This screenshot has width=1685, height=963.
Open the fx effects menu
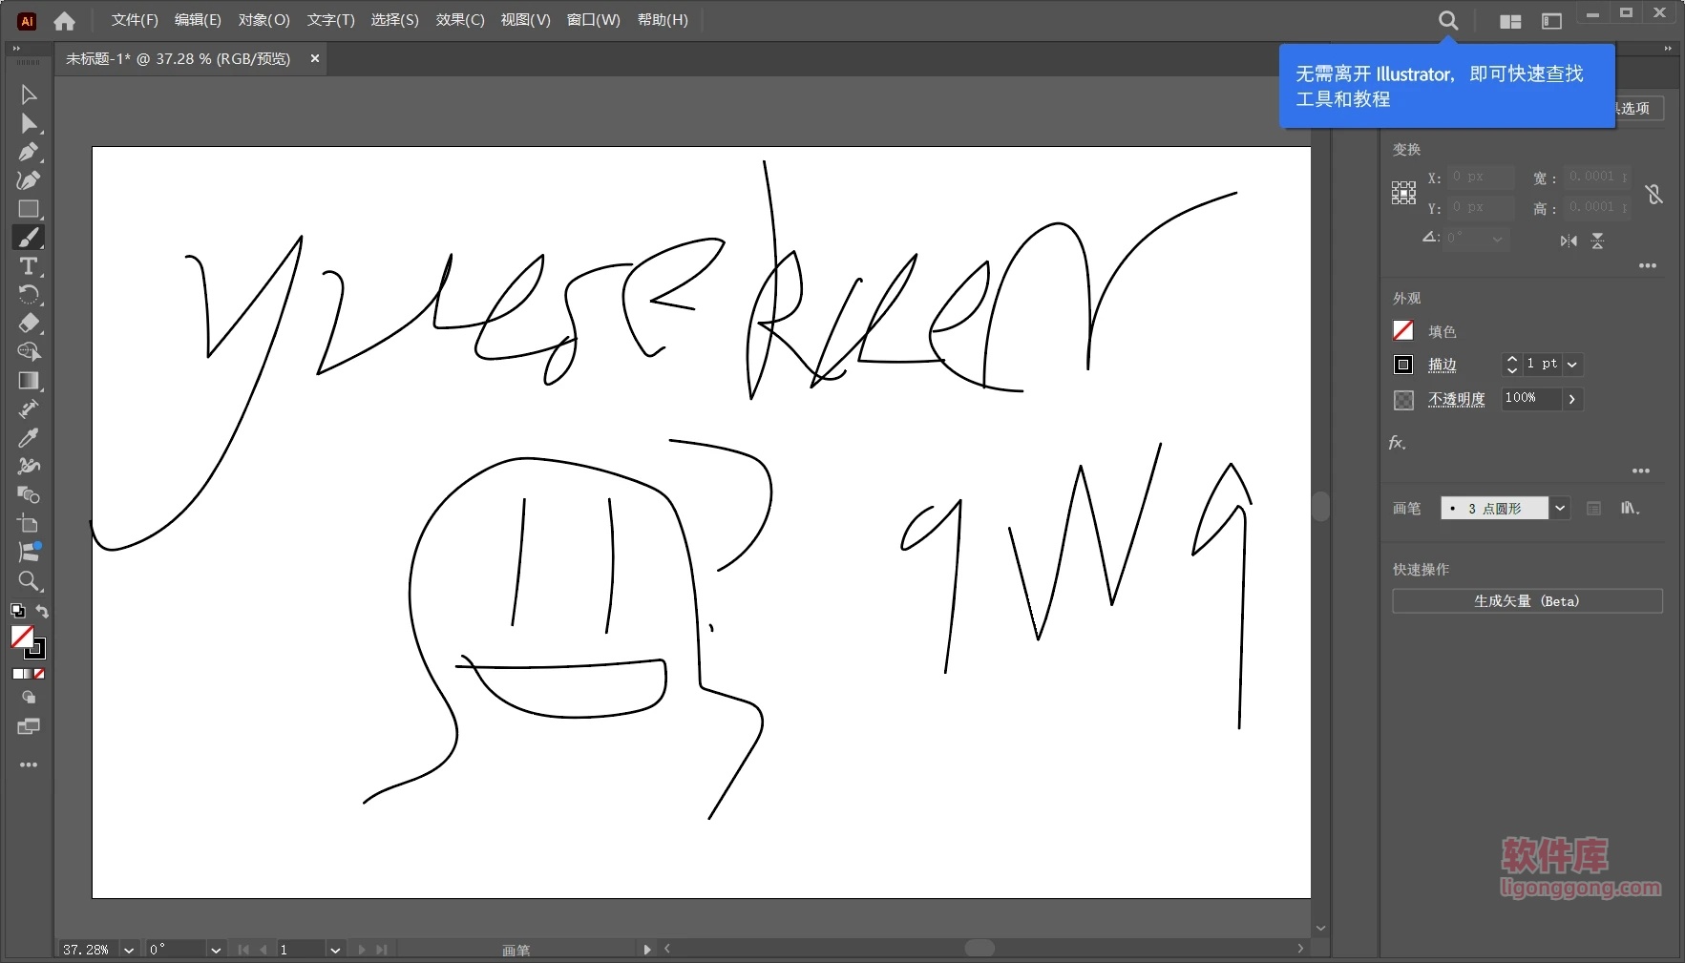pos(1397,443)
